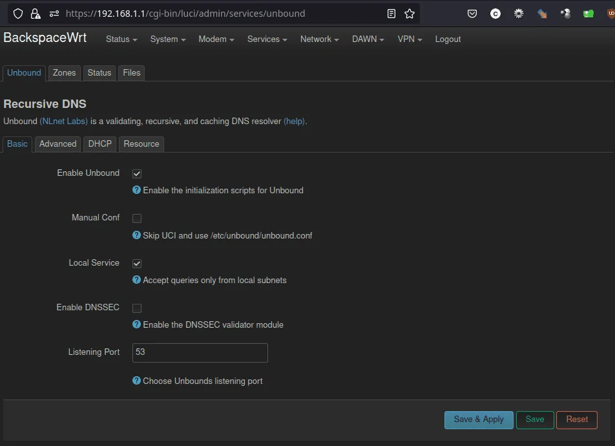
Task: Uncheck the Local Service checkbox
Action: [137, 264]
